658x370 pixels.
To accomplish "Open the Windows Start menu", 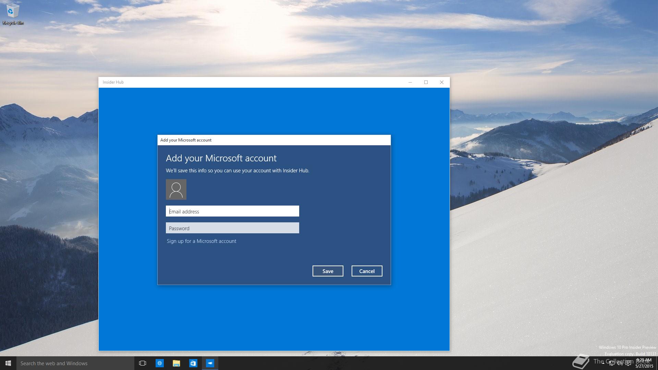I will (x=8, y=363).
